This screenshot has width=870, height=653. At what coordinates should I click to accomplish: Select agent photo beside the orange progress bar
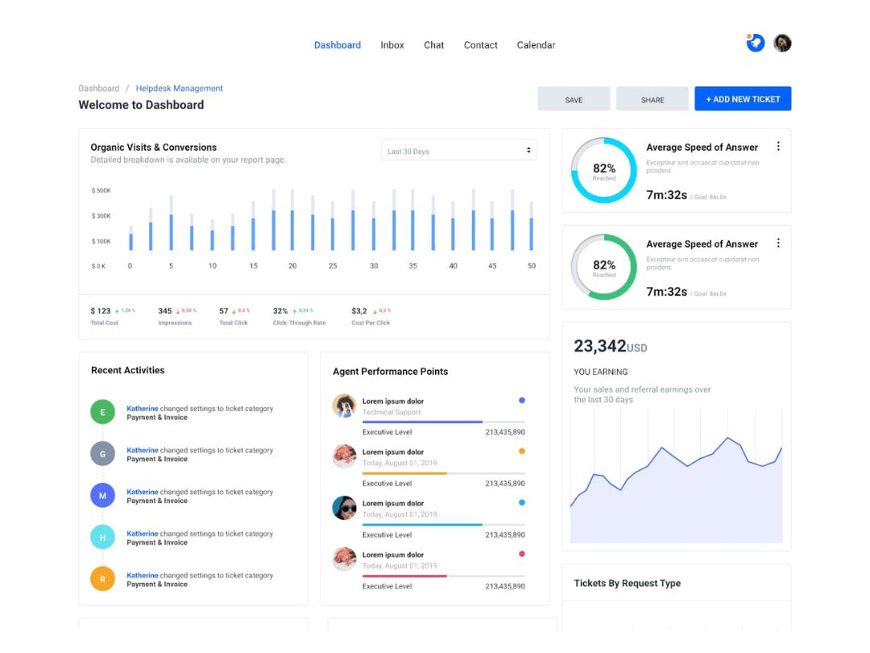(344, 456)
